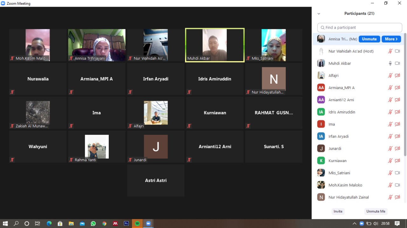Click Nur Wahidah As'ad's video camera icon
Screen dimensions: 407x228
[x=397, y=51]
